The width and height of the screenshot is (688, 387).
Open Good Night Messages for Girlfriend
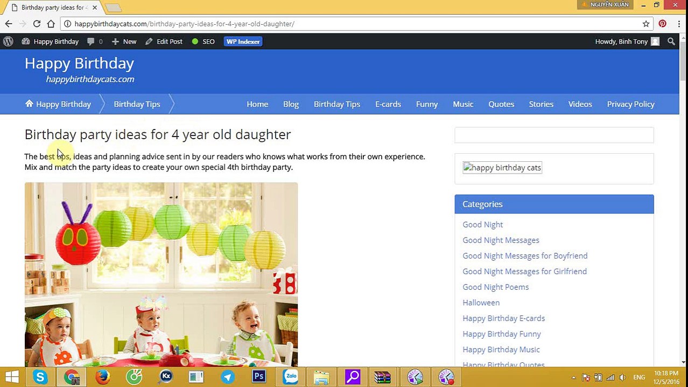click(524, 271)
